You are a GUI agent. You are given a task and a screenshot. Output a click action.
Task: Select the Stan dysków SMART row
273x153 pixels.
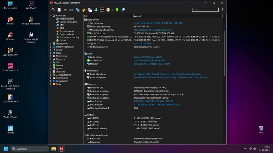(153, 108)
